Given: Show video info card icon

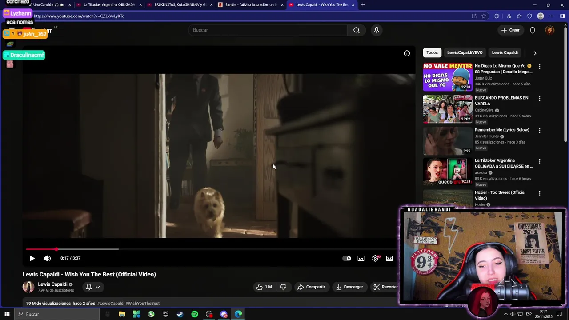Looking at the screenshot, I should click(x=407, y=53).
